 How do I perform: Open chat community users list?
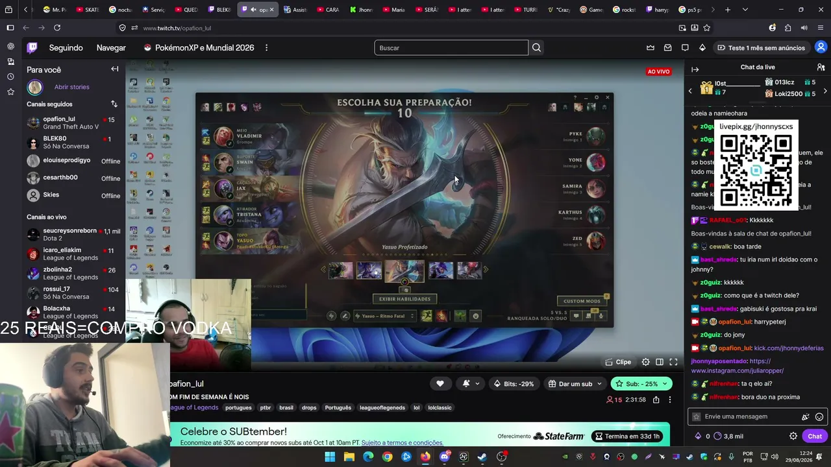(x=821, y=67)
